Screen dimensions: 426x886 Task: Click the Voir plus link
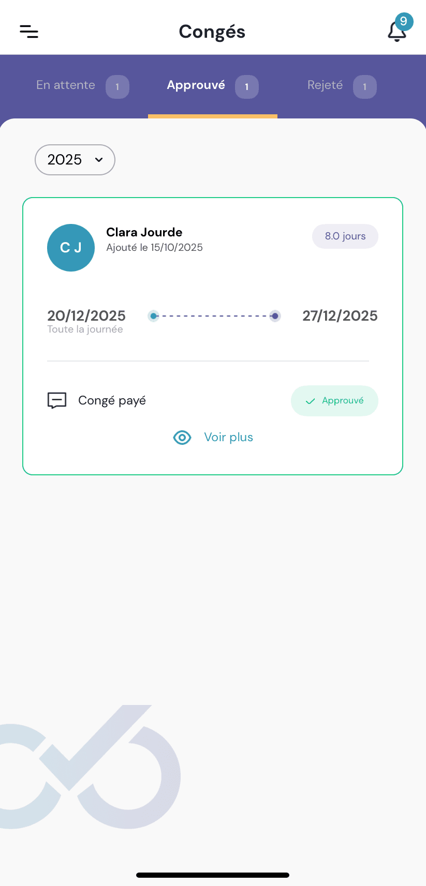pos(228,438)
